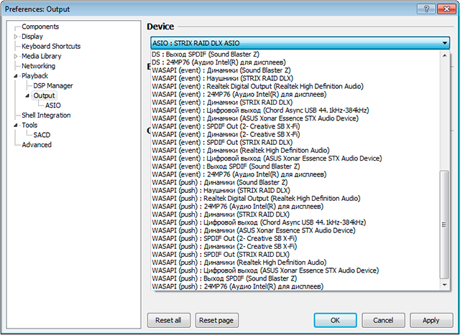The image size is (460, 335).
Task: Select WASAPI (event) : Динамики (Realtek High Definition Audio)
Action: [295, 151]
